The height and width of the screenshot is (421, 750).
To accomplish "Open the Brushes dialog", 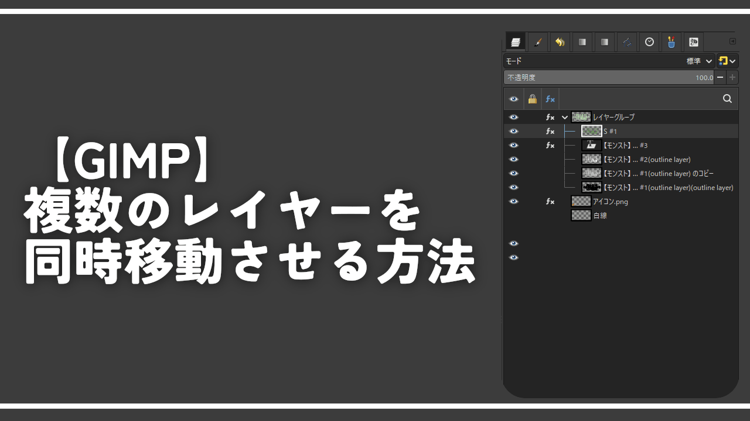I will pos(537,42).
